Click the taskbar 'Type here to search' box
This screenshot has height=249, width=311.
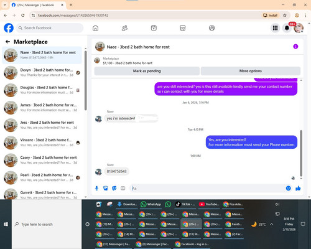pos(47,224)
